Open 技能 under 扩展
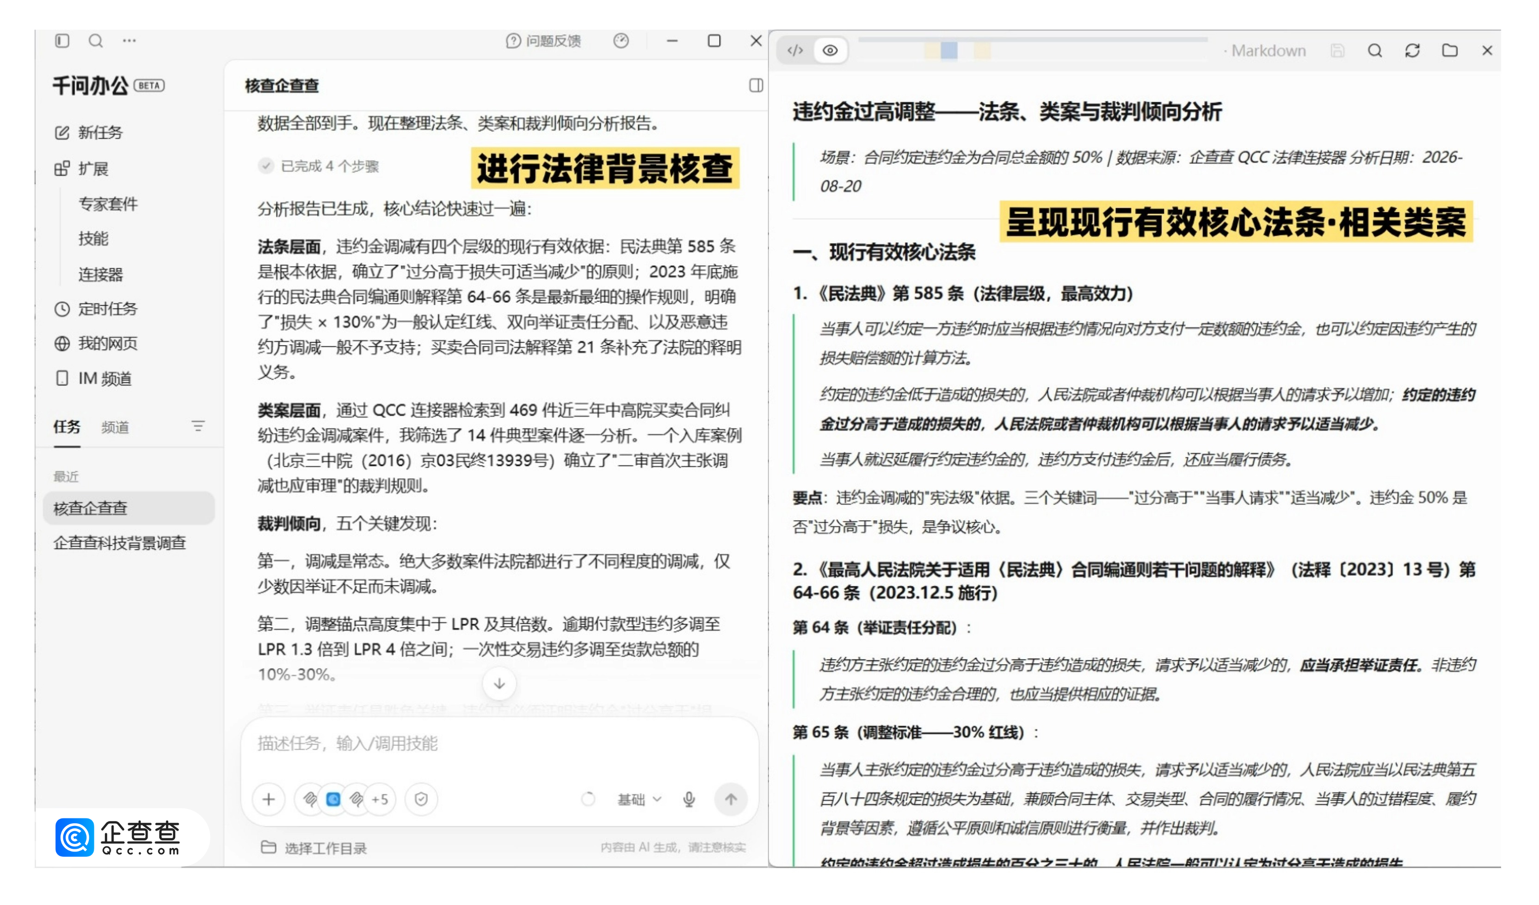The width and height of the screenshot is (1539, 905). coord(93,239)
